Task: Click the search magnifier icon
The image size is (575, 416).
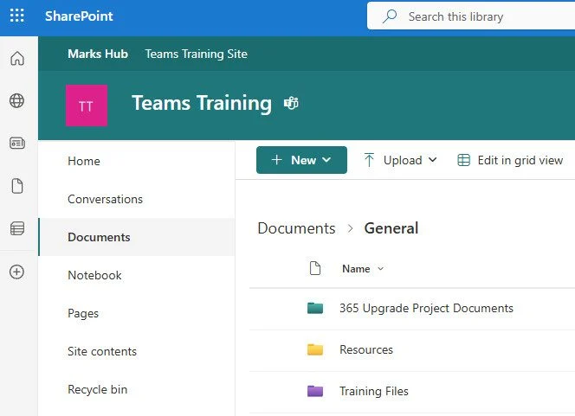Action: coord(390,16)
